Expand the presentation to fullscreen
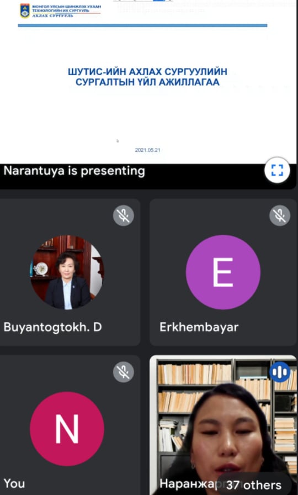This screenshot has width=298, height=495. 277,170
